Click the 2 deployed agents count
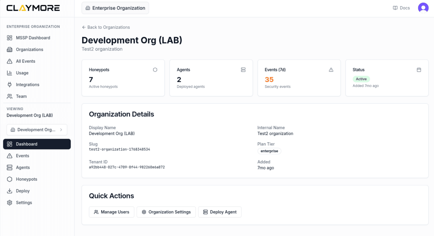Viewport: 434px width, 236px height. (179, 80)
